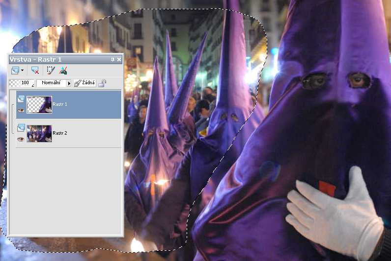Click the Žádná layer link button

[x=85, y=83]
